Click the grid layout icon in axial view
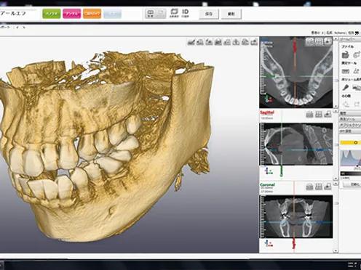This screenshot has height=270, width=361. (x=319, y=41)
